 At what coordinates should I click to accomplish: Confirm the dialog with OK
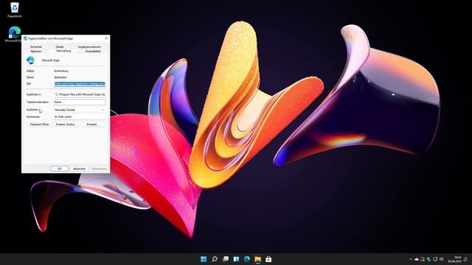point(59,169)
